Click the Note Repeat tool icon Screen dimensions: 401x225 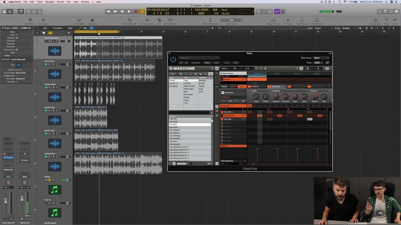tap(79, 20)
